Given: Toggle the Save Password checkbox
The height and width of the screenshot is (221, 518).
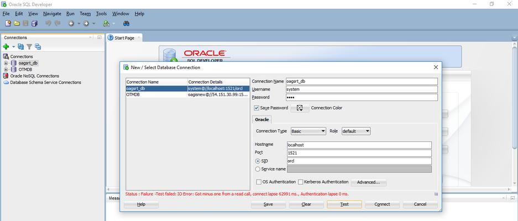Looking at the screenshot, I should [x=257, y=108].
